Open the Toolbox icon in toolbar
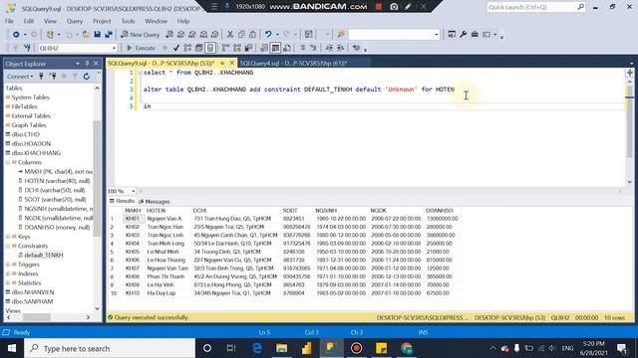The image size is (638, 358). [475, 35]
